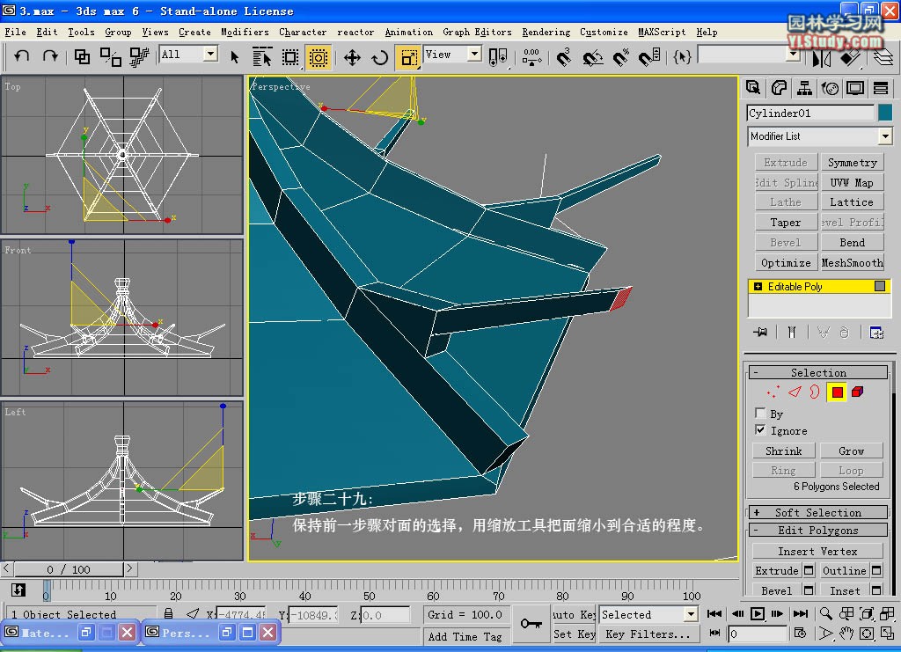901x652 pixels.
Task: Open Select by Name tool
Action: pyautogui.click(x=262, y=57)
